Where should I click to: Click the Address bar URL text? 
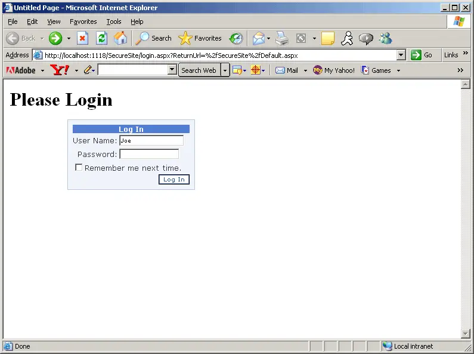click(x=171, y=56)
